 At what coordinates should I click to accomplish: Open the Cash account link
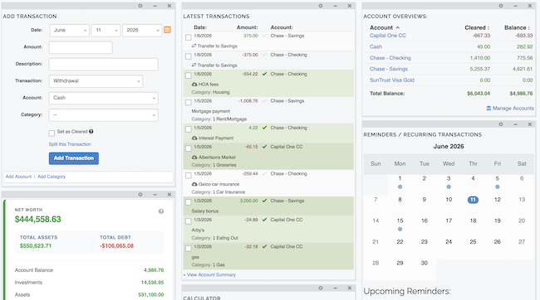coord(376,46)
